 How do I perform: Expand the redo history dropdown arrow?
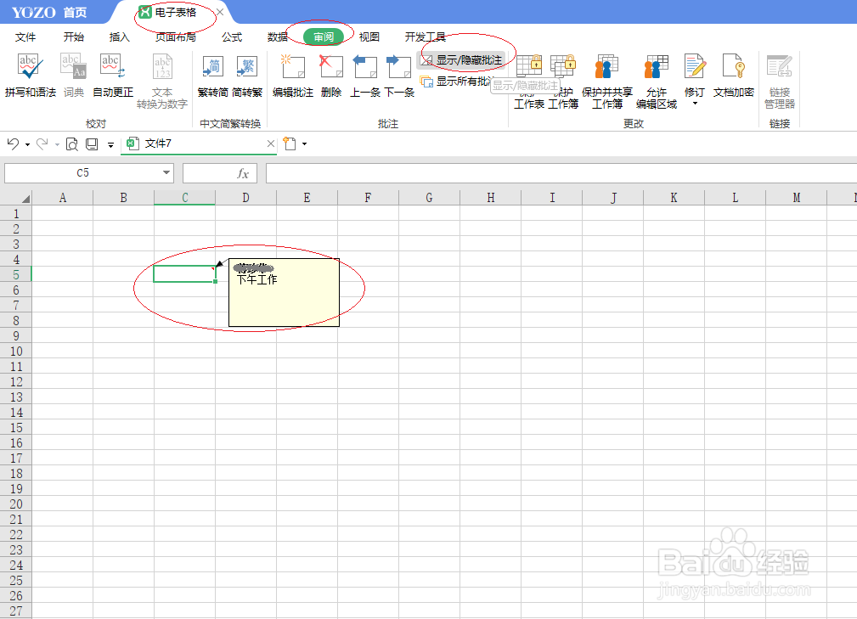(x=57, y=144)
